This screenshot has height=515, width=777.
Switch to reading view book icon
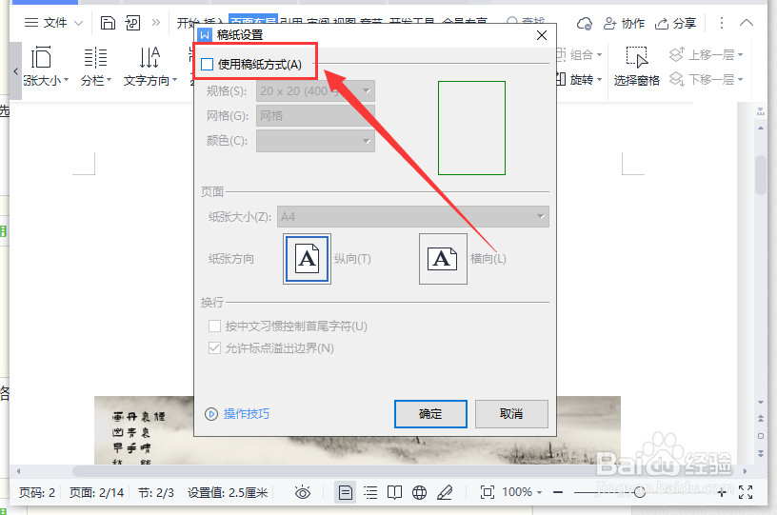click(395, 492)
